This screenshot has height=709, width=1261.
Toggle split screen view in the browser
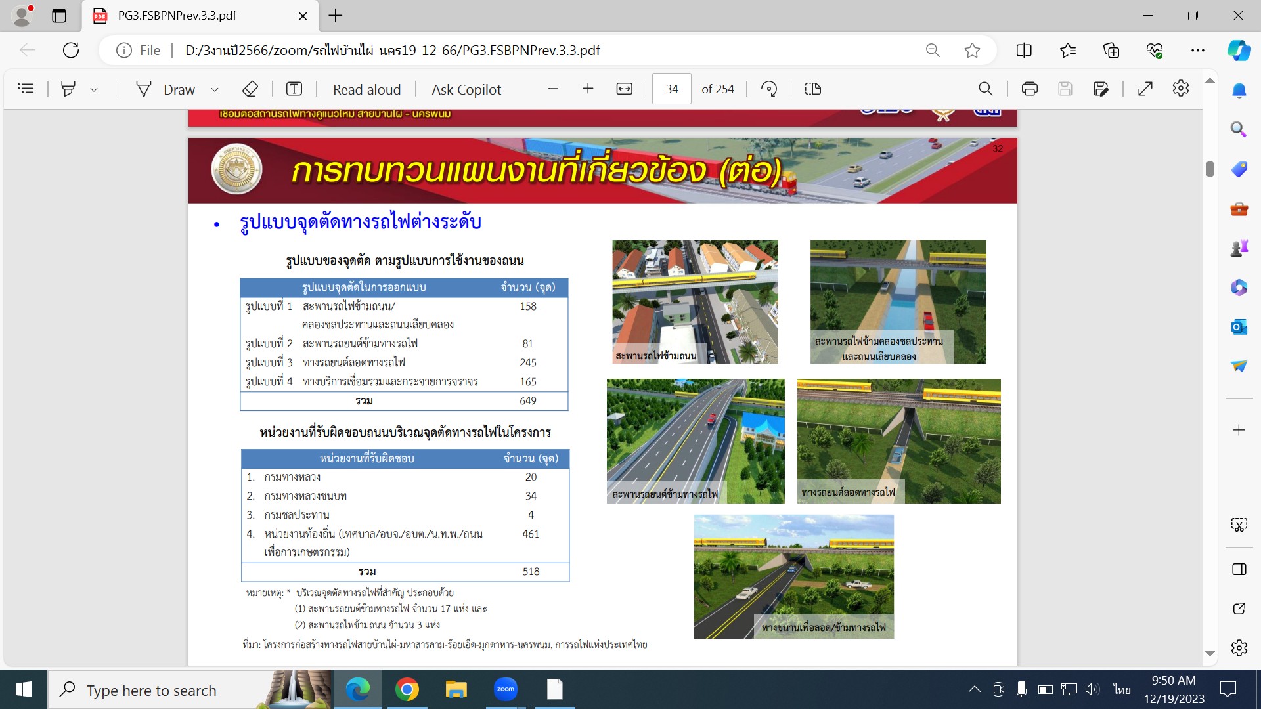[1023, 51]
